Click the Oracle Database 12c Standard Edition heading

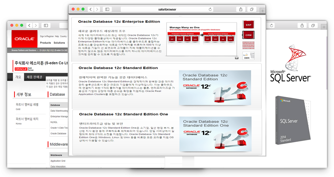(x=118, y=68)
